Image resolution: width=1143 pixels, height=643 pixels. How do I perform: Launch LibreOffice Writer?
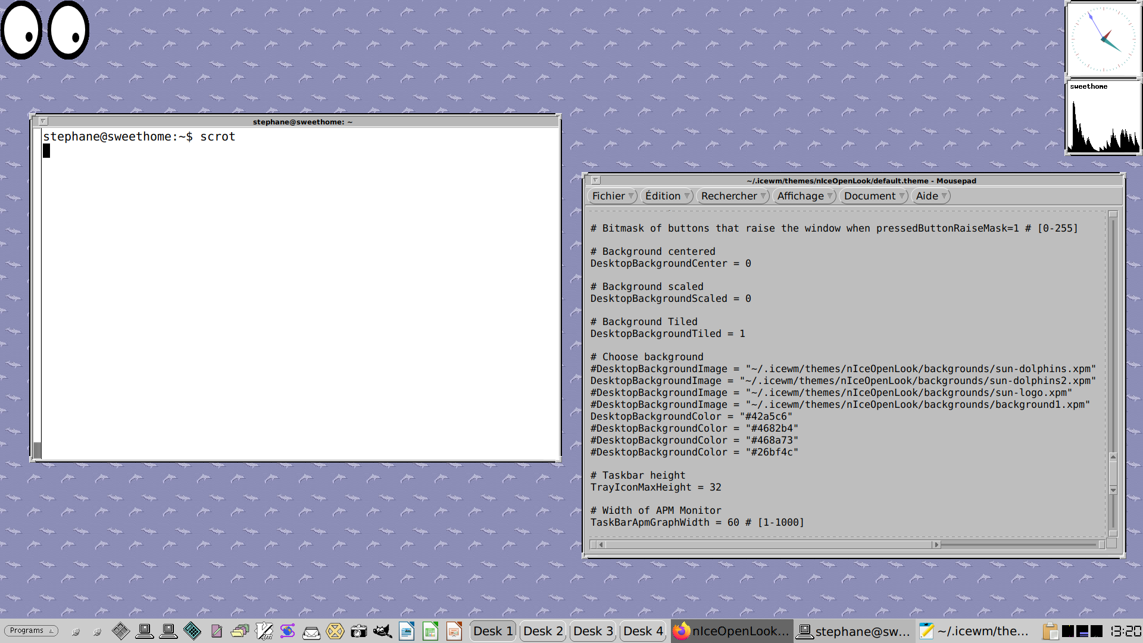pos(407,630)
